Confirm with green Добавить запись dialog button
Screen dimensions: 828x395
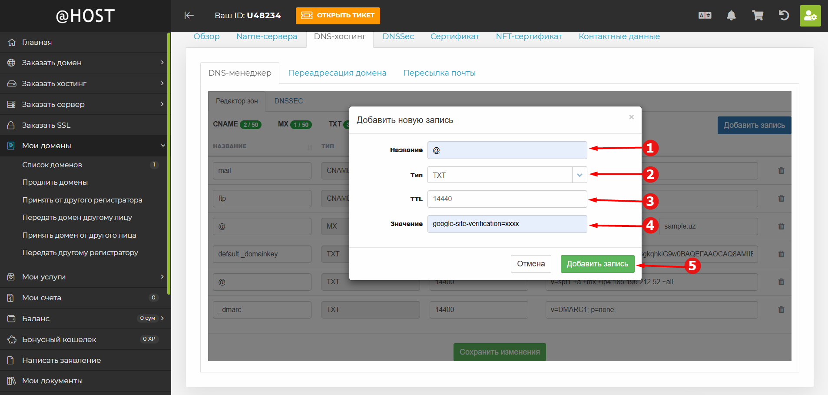pos(597,264)
